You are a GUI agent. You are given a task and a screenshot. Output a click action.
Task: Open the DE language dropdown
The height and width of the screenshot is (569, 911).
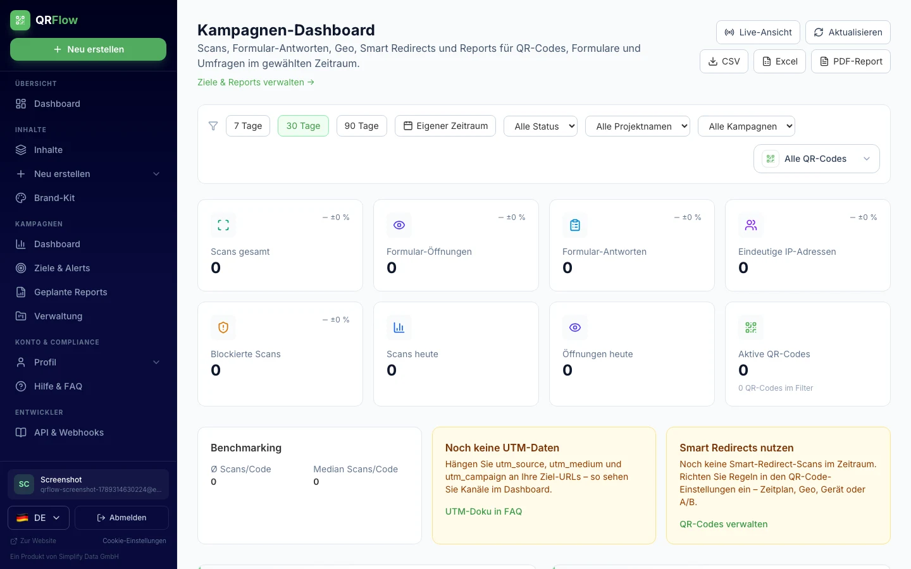pyautogui.click(x=39, y=518)
